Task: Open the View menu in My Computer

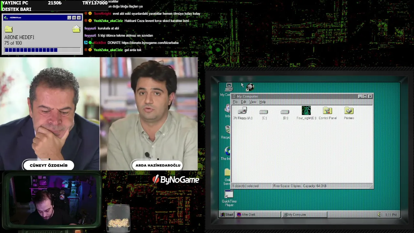Action: [x=253, y=102]
